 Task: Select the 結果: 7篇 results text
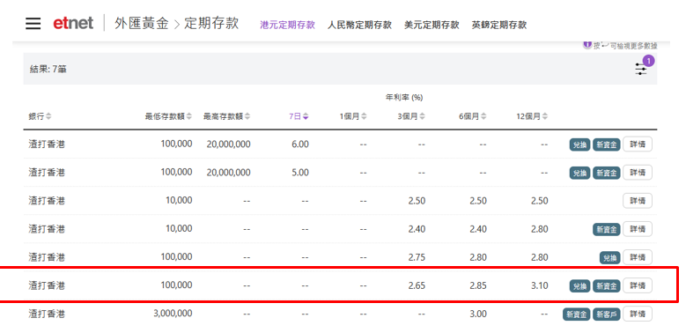click(x=48, y=69)
